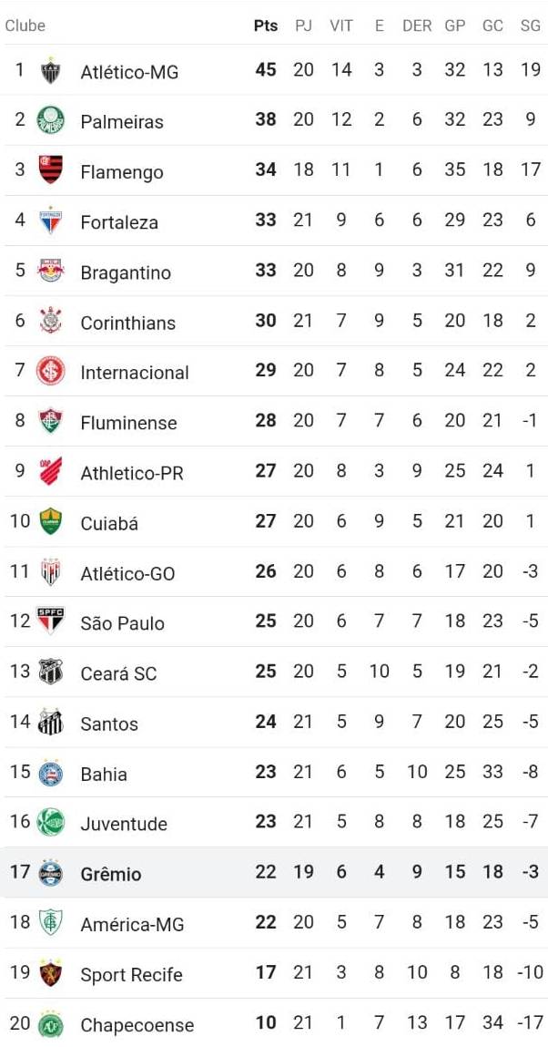Click the Cuiabá club crest
Image resolution: width=548 pixels, height=1047 pixels.
coord(50,522)
